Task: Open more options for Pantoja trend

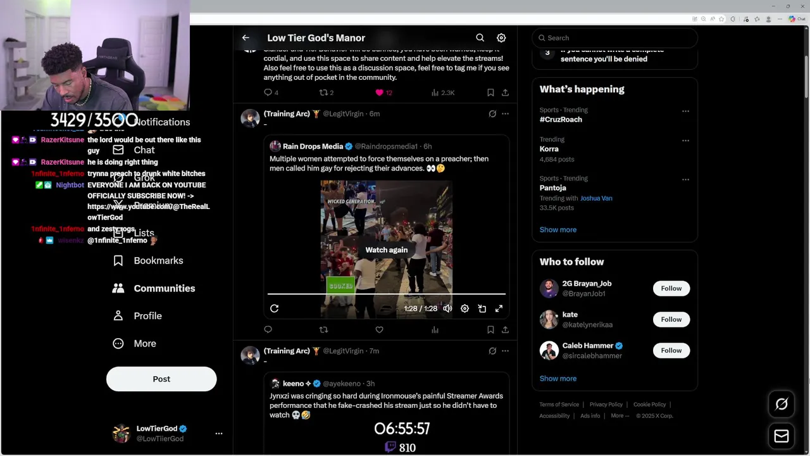Action: (x=685, y=180)
